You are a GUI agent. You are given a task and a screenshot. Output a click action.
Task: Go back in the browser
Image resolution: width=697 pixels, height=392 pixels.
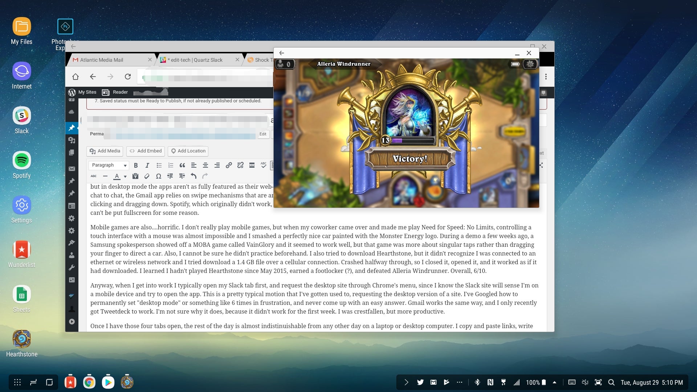click(93, 77)
